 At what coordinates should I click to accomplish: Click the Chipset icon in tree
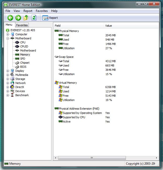pos(17,63)
